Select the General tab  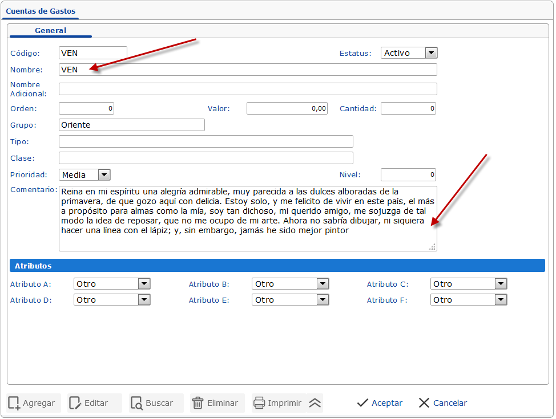(x=50, y=31)
